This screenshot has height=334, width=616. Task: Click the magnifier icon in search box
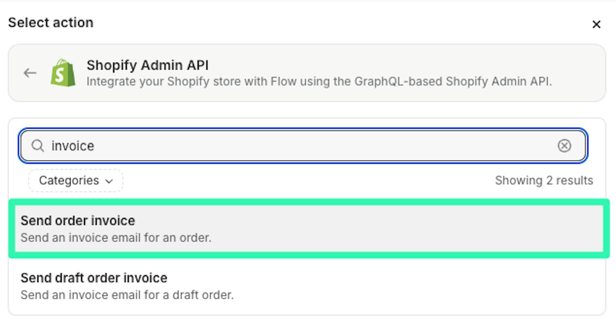(38, 146)
